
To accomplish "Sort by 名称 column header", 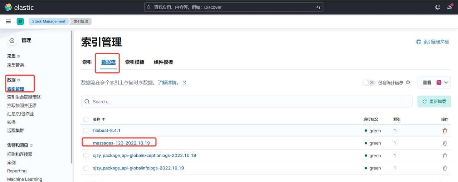I will tap(99, 119).
